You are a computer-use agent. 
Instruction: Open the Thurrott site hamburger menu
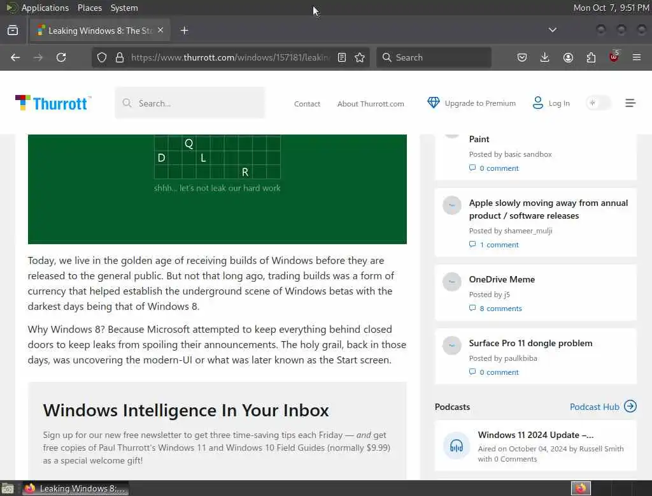tap(630, 103)
